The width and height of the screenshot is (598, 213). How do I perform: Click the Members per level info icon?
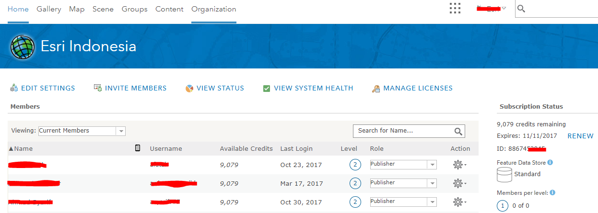pyautogui.click(x=552, y=192)
